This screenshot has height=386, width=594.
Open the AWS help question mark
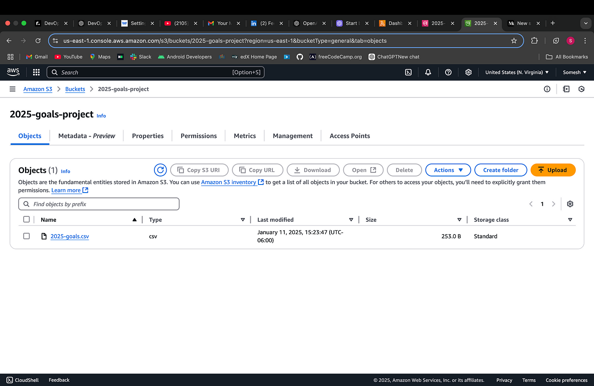click(x=448, y=73)
